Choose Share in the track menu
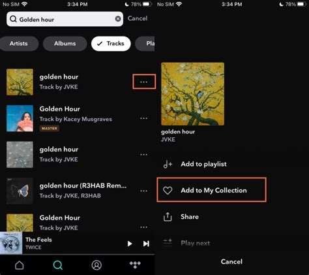Viewport: 309px width, 275px height. 190,217
